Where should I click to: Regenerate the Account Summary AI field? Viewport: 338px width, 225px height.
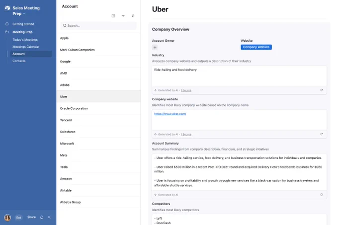coord(322,195)
